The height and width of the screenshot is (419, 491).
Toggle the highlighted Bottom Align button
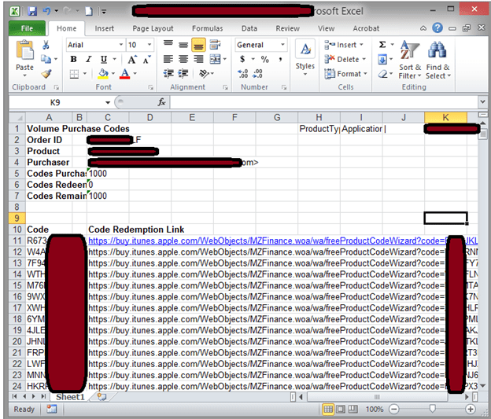(x=198, y=45)
